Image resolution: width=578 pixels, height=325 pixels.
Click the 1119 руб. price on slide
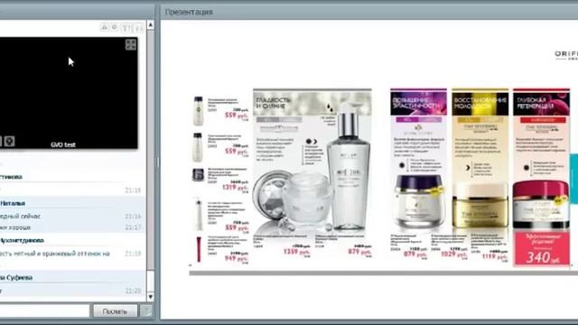click(494, 256)
